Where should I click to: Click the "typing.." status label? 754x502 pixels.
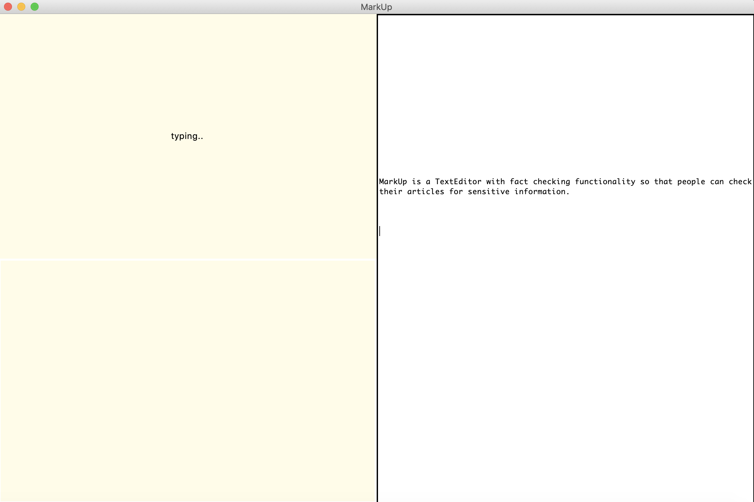[187, 136]
